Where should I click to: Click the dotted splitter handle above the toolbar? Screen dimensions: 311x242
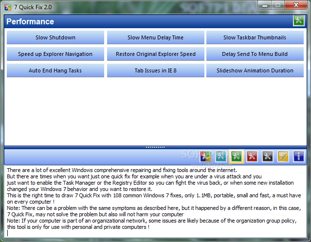tap(155, 147)
